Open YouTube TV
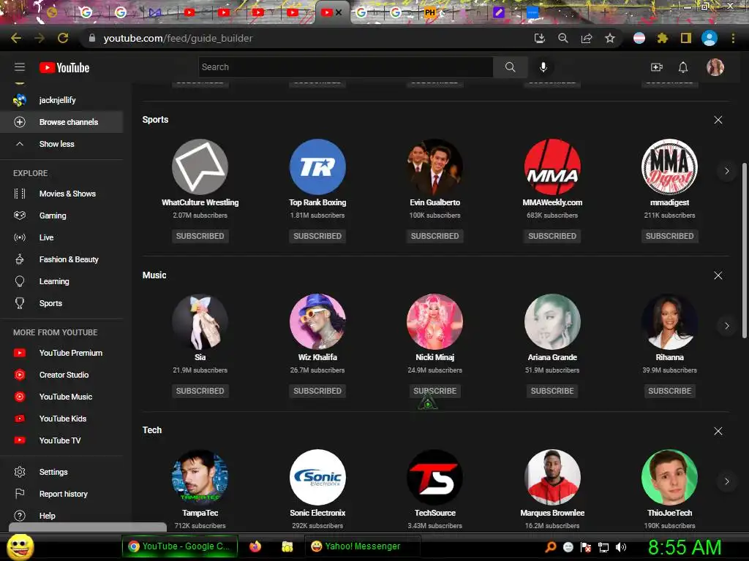The height and width of the screenshot is (561, 749). pos(61,440)
